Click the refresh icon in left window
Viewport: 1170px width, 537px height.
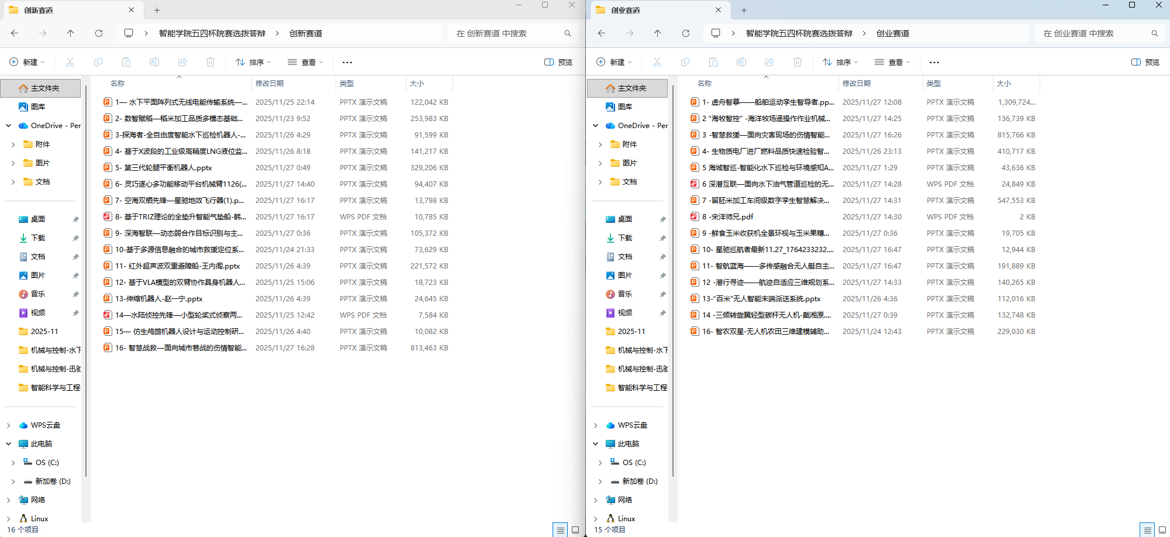99,33
